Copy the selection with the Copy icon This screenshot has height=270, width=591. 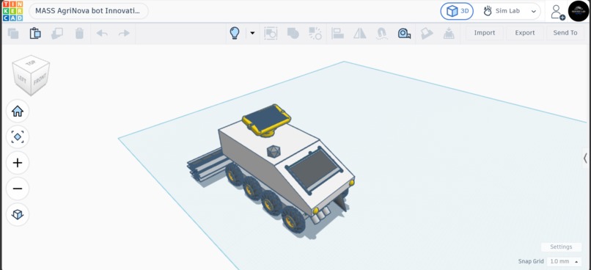point(13,33)
